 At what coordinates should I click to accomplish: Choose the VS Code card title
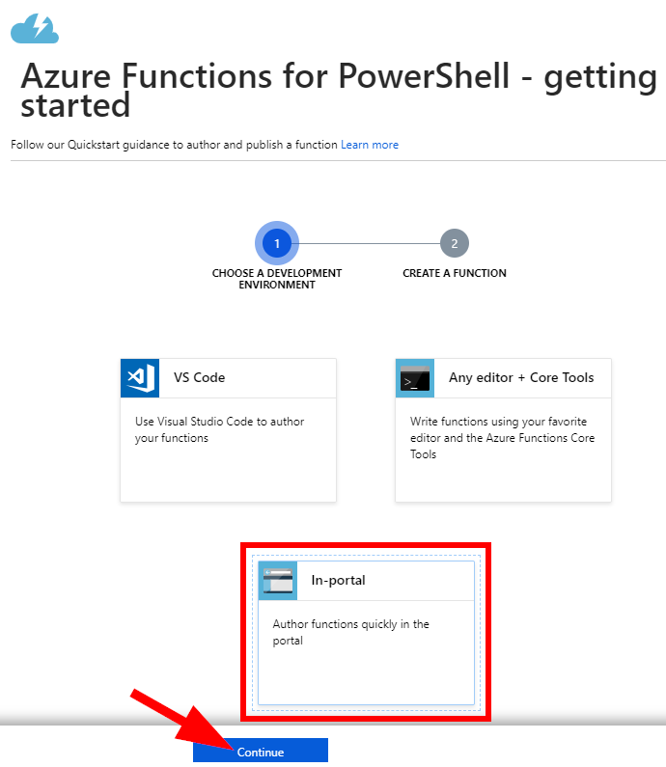pyautogui.click(x=199, y=377)
